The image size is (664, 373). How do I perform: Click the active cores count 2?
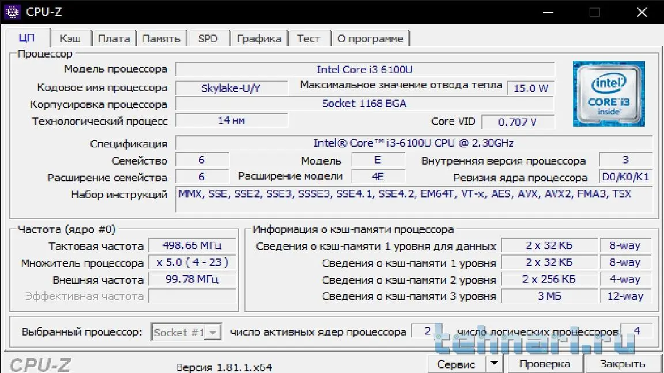coord(427,331)
